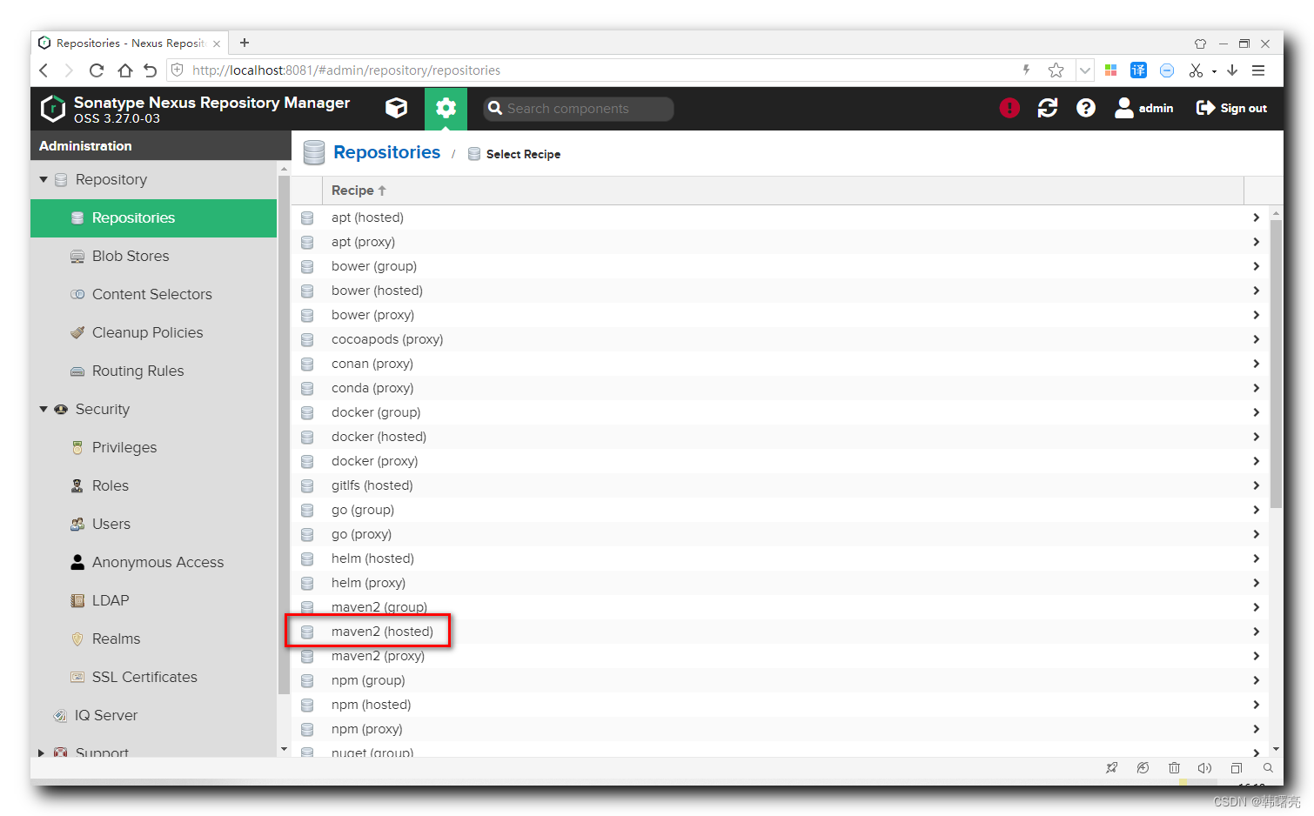The height and width of the screenshot is (816, 1314).
Task: Click the database icon on bower (hosted) row
Action: [x=307, y=291]
